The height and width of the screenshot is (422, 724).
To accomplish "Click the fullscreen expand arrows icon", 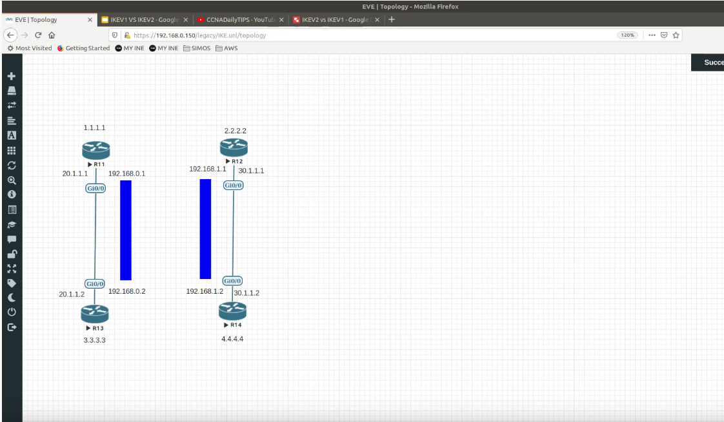I will pos(12,269).
